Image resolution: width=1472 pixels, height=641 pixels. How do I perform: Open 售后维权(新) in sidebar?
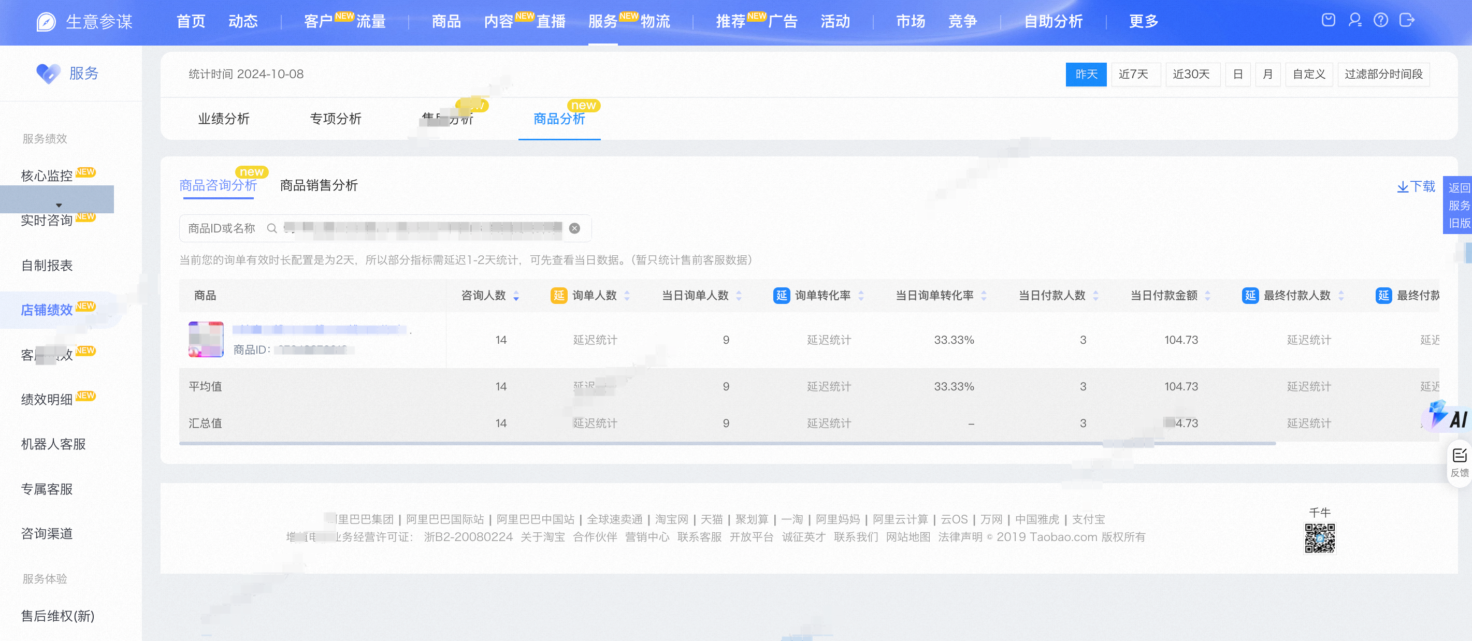(57, 616)
